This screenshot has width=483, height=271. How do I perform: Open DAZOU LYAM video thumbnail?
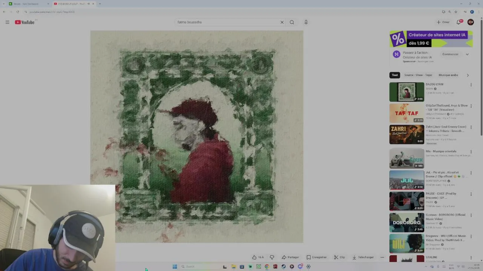[x=407, y=92]
